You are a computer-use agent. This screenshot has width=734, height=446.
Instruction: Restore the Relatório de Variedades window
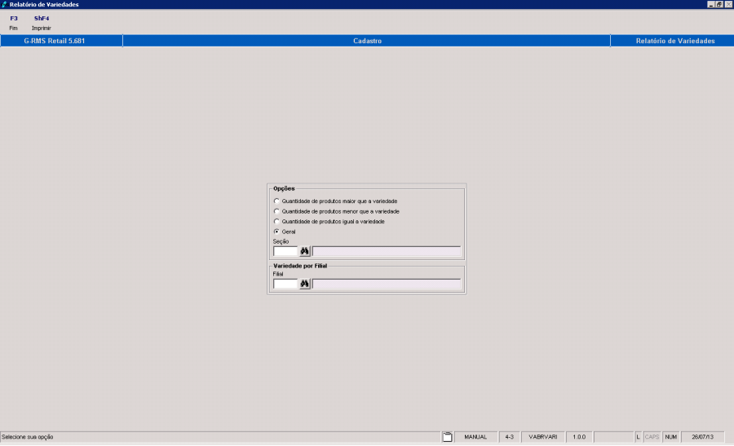tap(719, 4)
